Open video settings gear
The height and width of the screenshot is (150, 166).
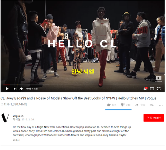pyautogui.click(x=145, y=89)
